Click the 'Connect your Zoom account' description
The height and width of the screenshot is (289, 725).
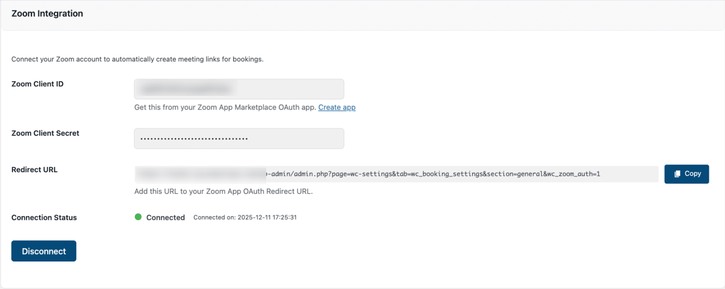coord(137,59)
